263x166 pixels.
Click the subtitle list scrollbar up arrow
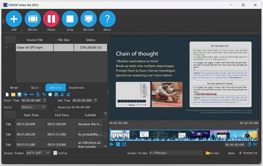106,113
